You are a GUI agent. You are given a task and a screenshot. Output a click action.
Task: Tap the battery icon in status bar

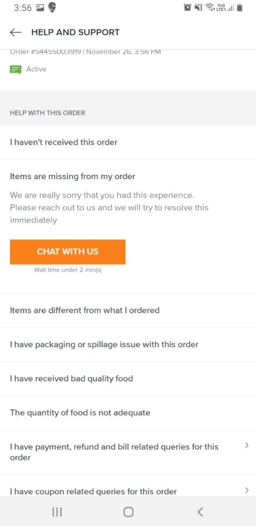coord(239,8)
